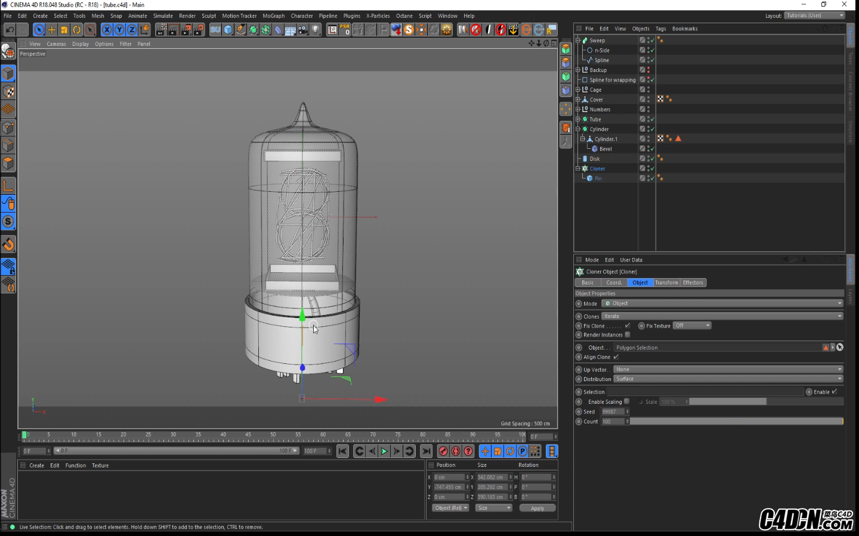This screenshot has width=859, height=536.
Task: Open viewport Cameras menu
Action: (56, 44)
